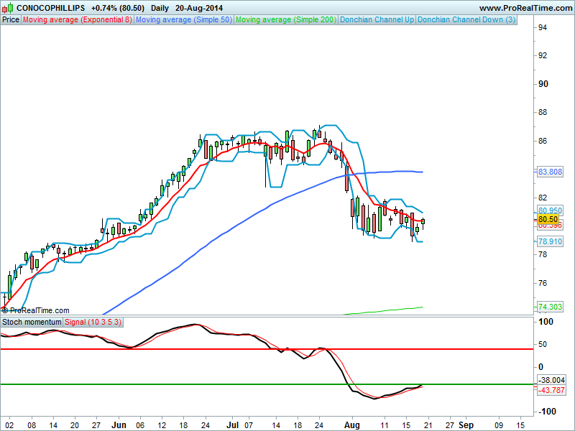Click the 80.950 Donchian upper value tag

[550, 210]
